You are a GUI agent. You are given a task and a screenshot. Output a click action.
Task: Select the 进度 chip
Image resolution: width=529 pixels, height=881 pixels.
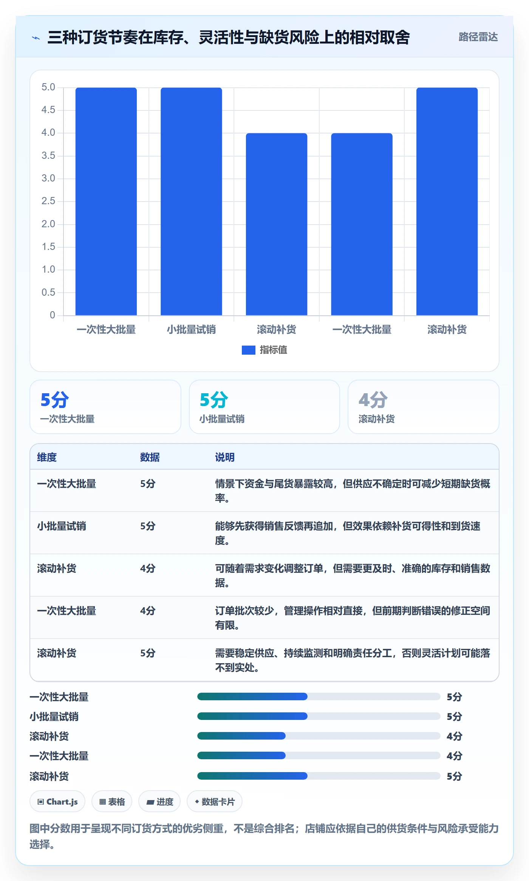click(159, 802)
